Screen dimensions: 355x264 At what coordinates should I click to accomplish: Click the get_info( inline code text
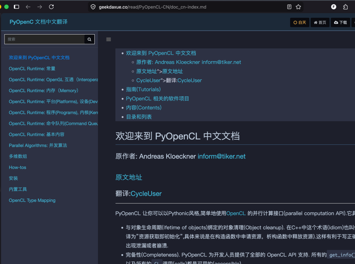[x=342, y=255]
